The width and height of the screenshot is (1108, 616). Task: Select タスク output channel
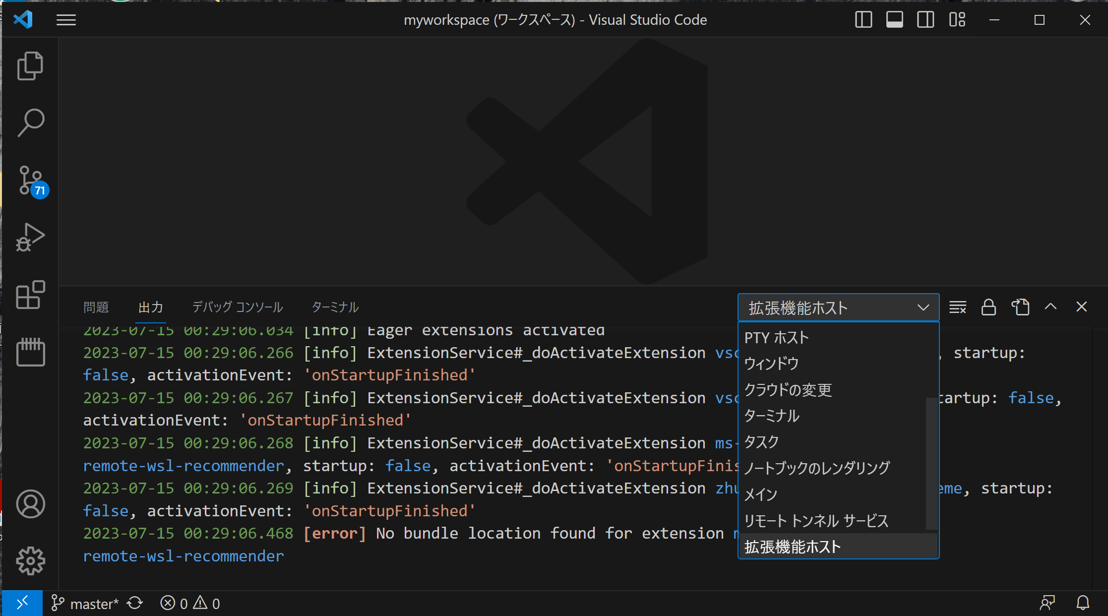[832, 442]
